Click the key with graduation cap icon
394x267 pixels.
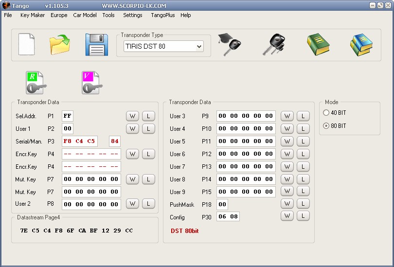click(230, 44)
